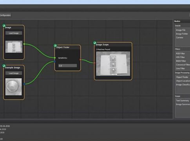Edit the Sensitivity value field
The image size is (190, 141).
[67, 66]
